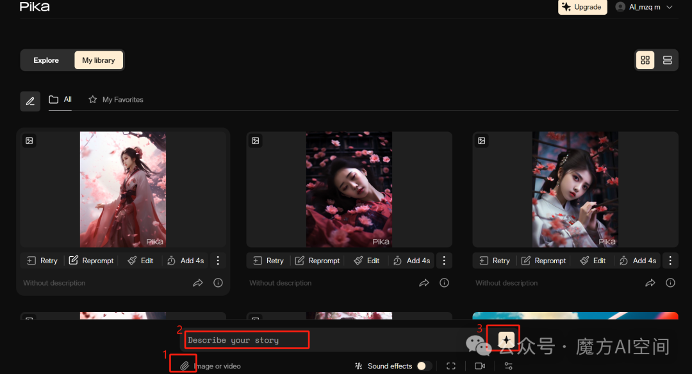Show info for the first video card
Image resolution: width=692 pixels, height=374 pixels.
tap(218, 282)
